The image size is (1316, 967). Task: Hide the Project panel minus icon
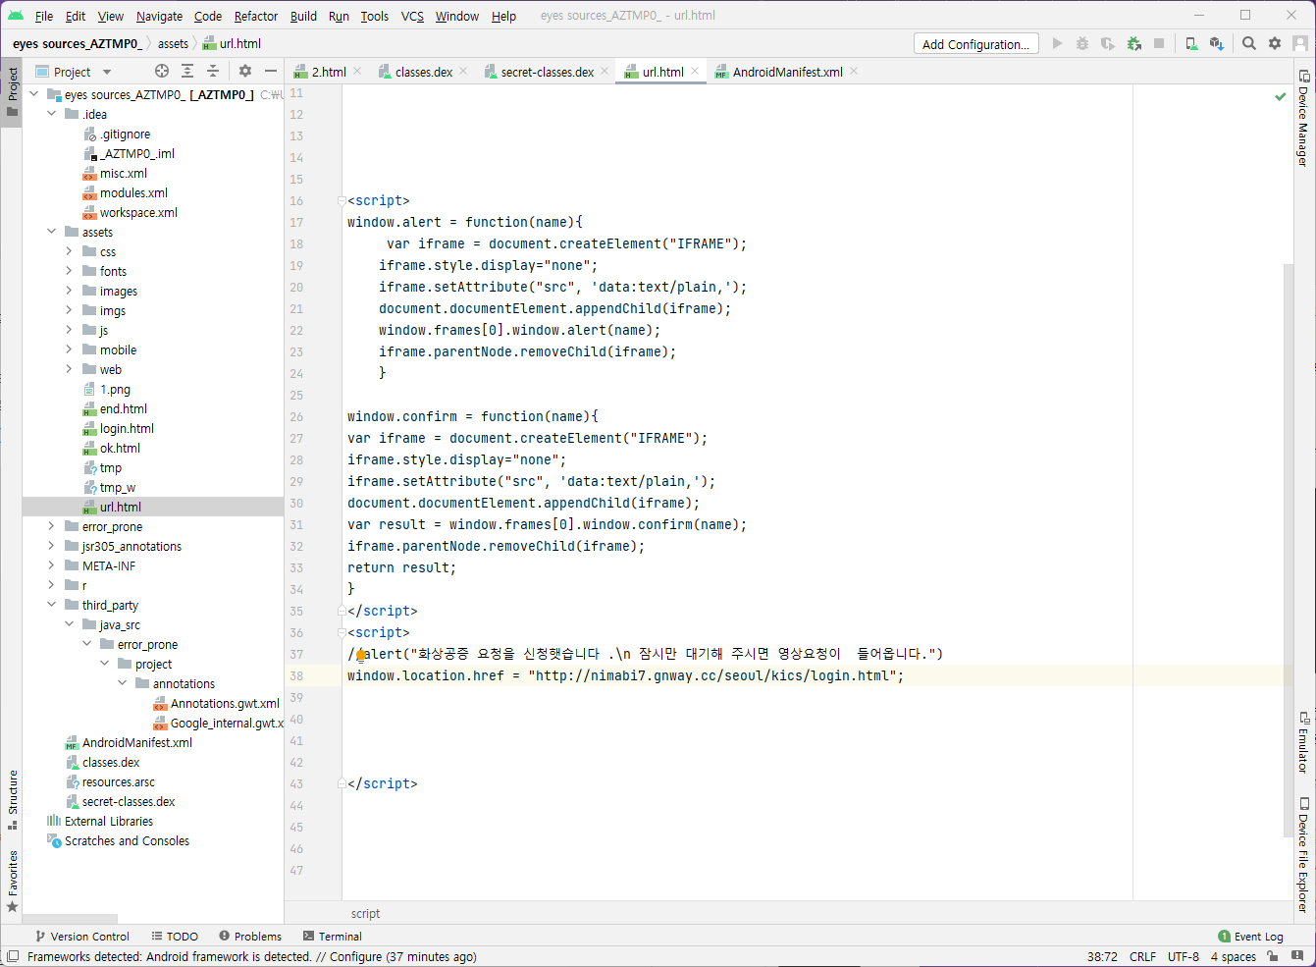pyautogui.click(x=271, y=71)
